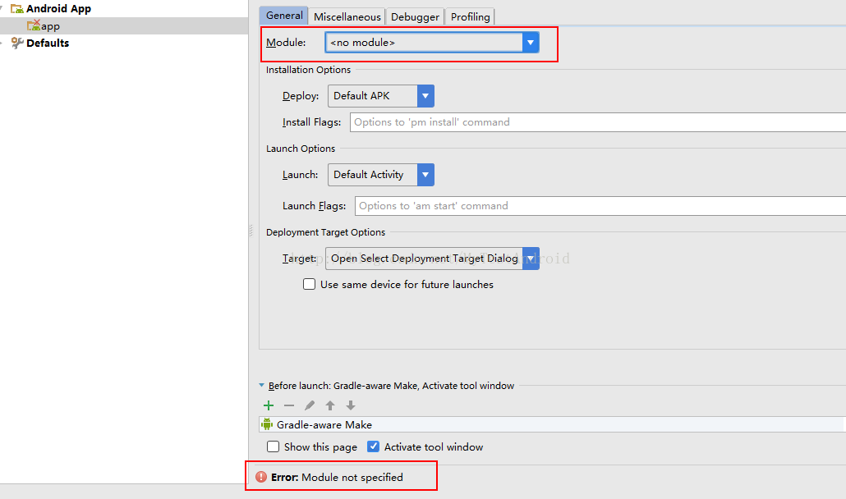Click the red error icon
The image size is (846, 499).
coord(261,477)
